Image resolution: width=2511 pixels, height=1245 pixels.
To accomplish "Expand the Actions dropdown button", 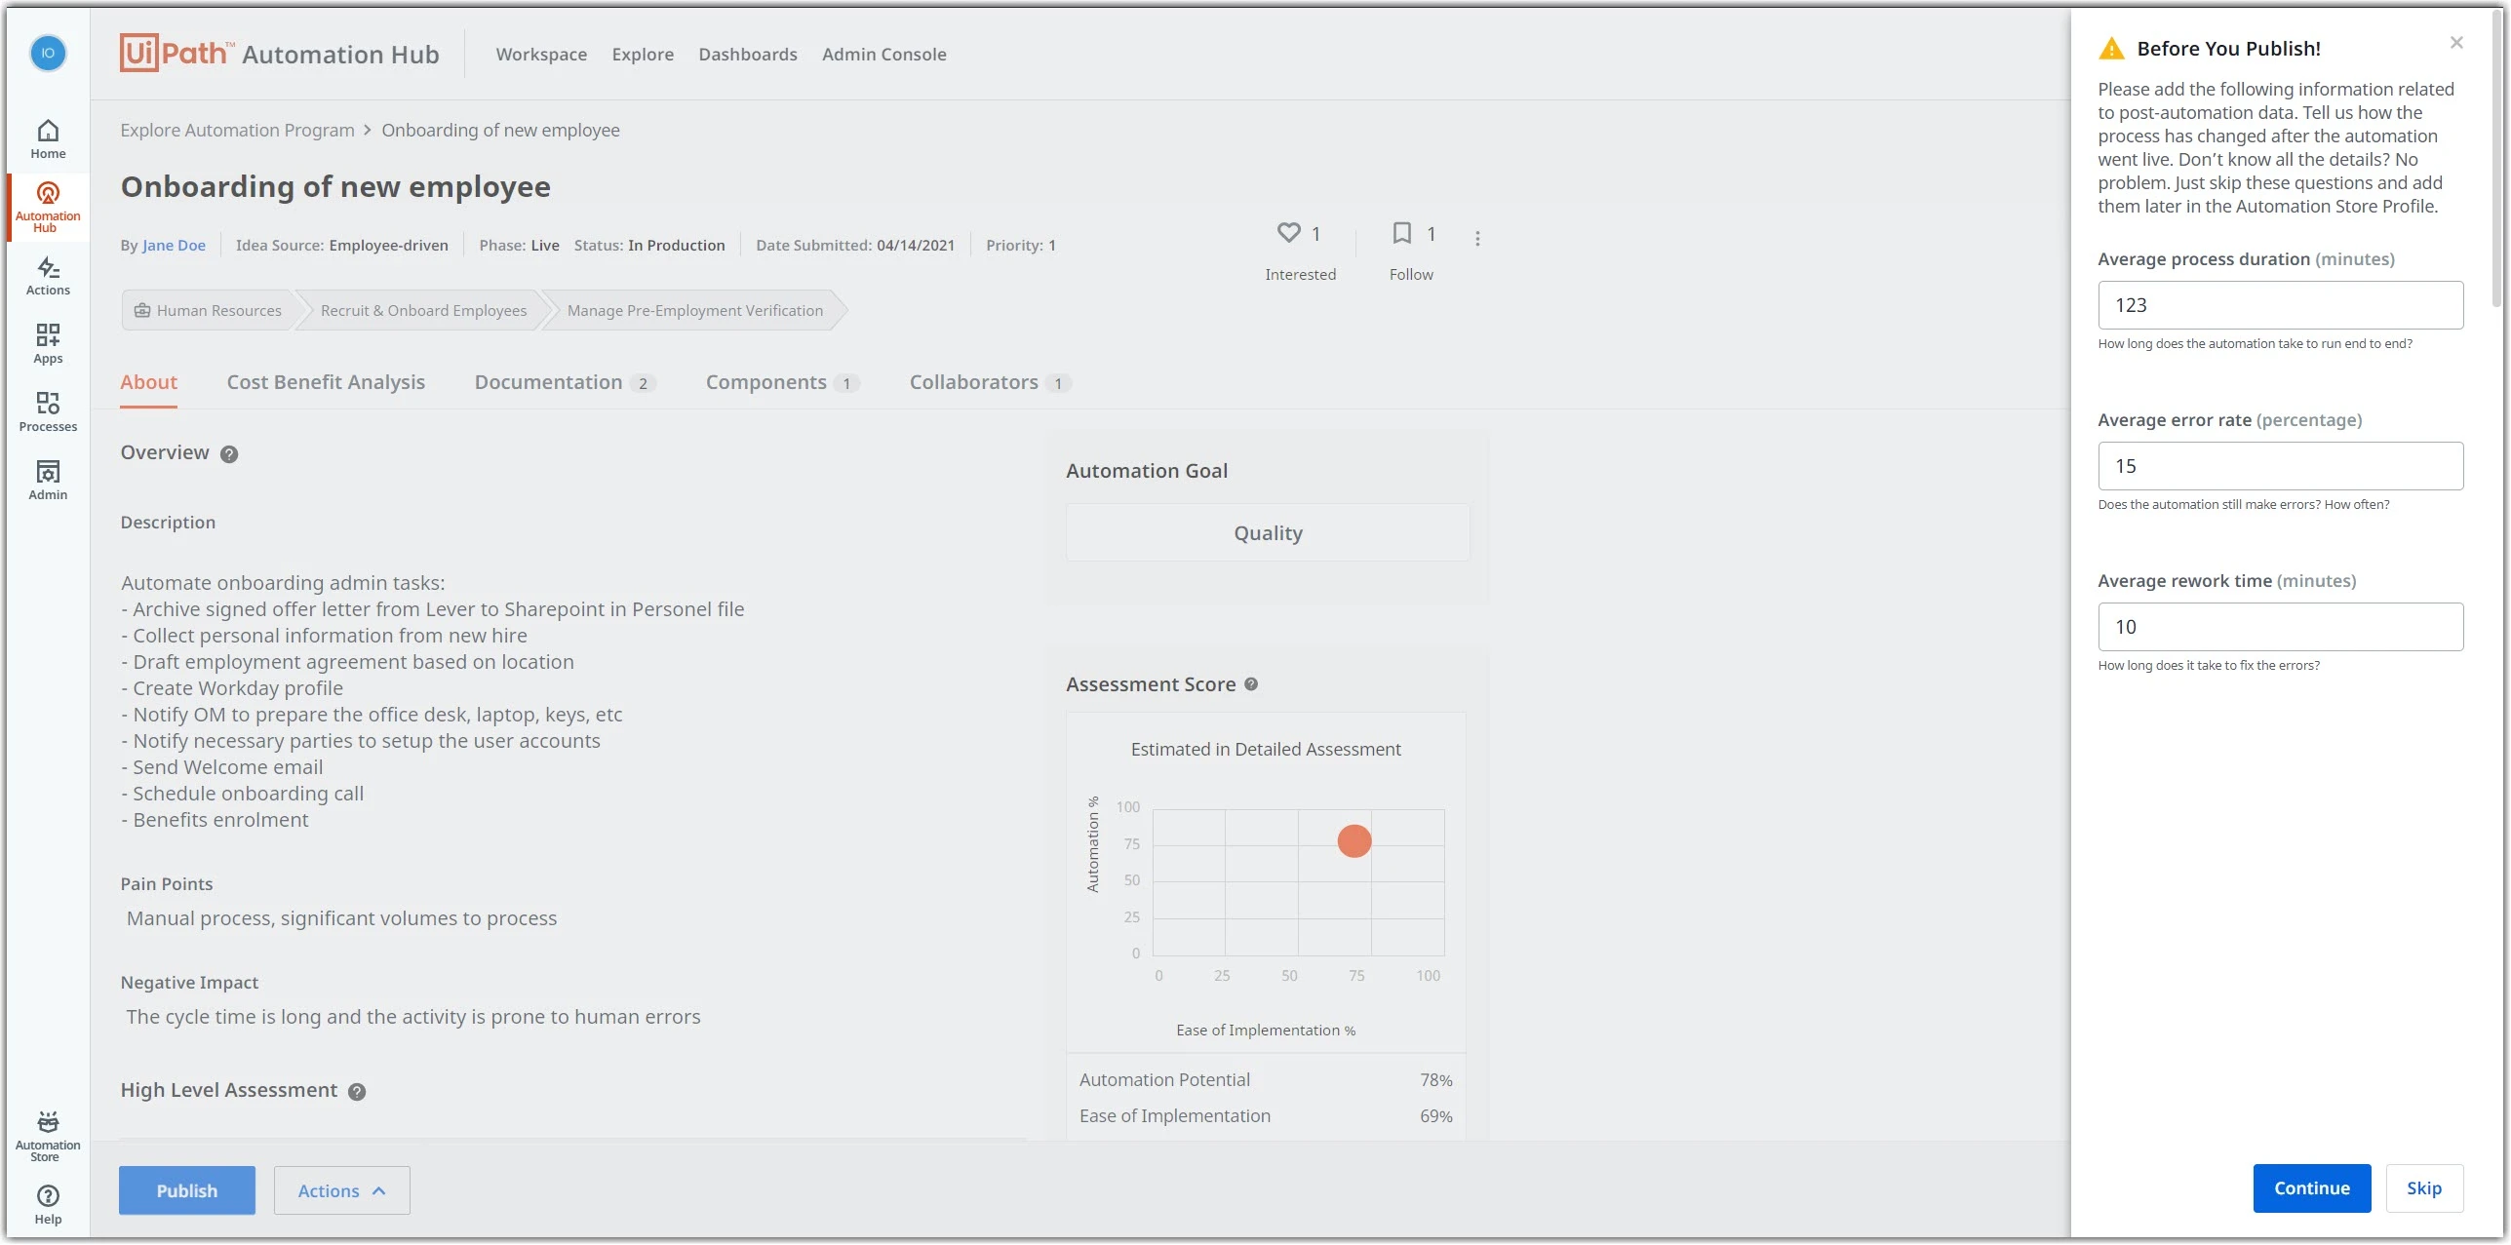I will click(341, 1190).
